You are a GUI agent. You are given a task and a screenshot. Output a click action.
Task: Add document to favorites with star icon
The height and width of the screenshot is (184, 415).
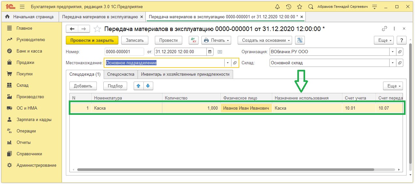pos(97,29)
